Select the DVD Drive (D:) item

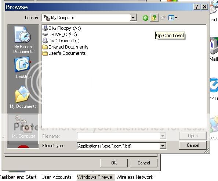coord(61,40)
